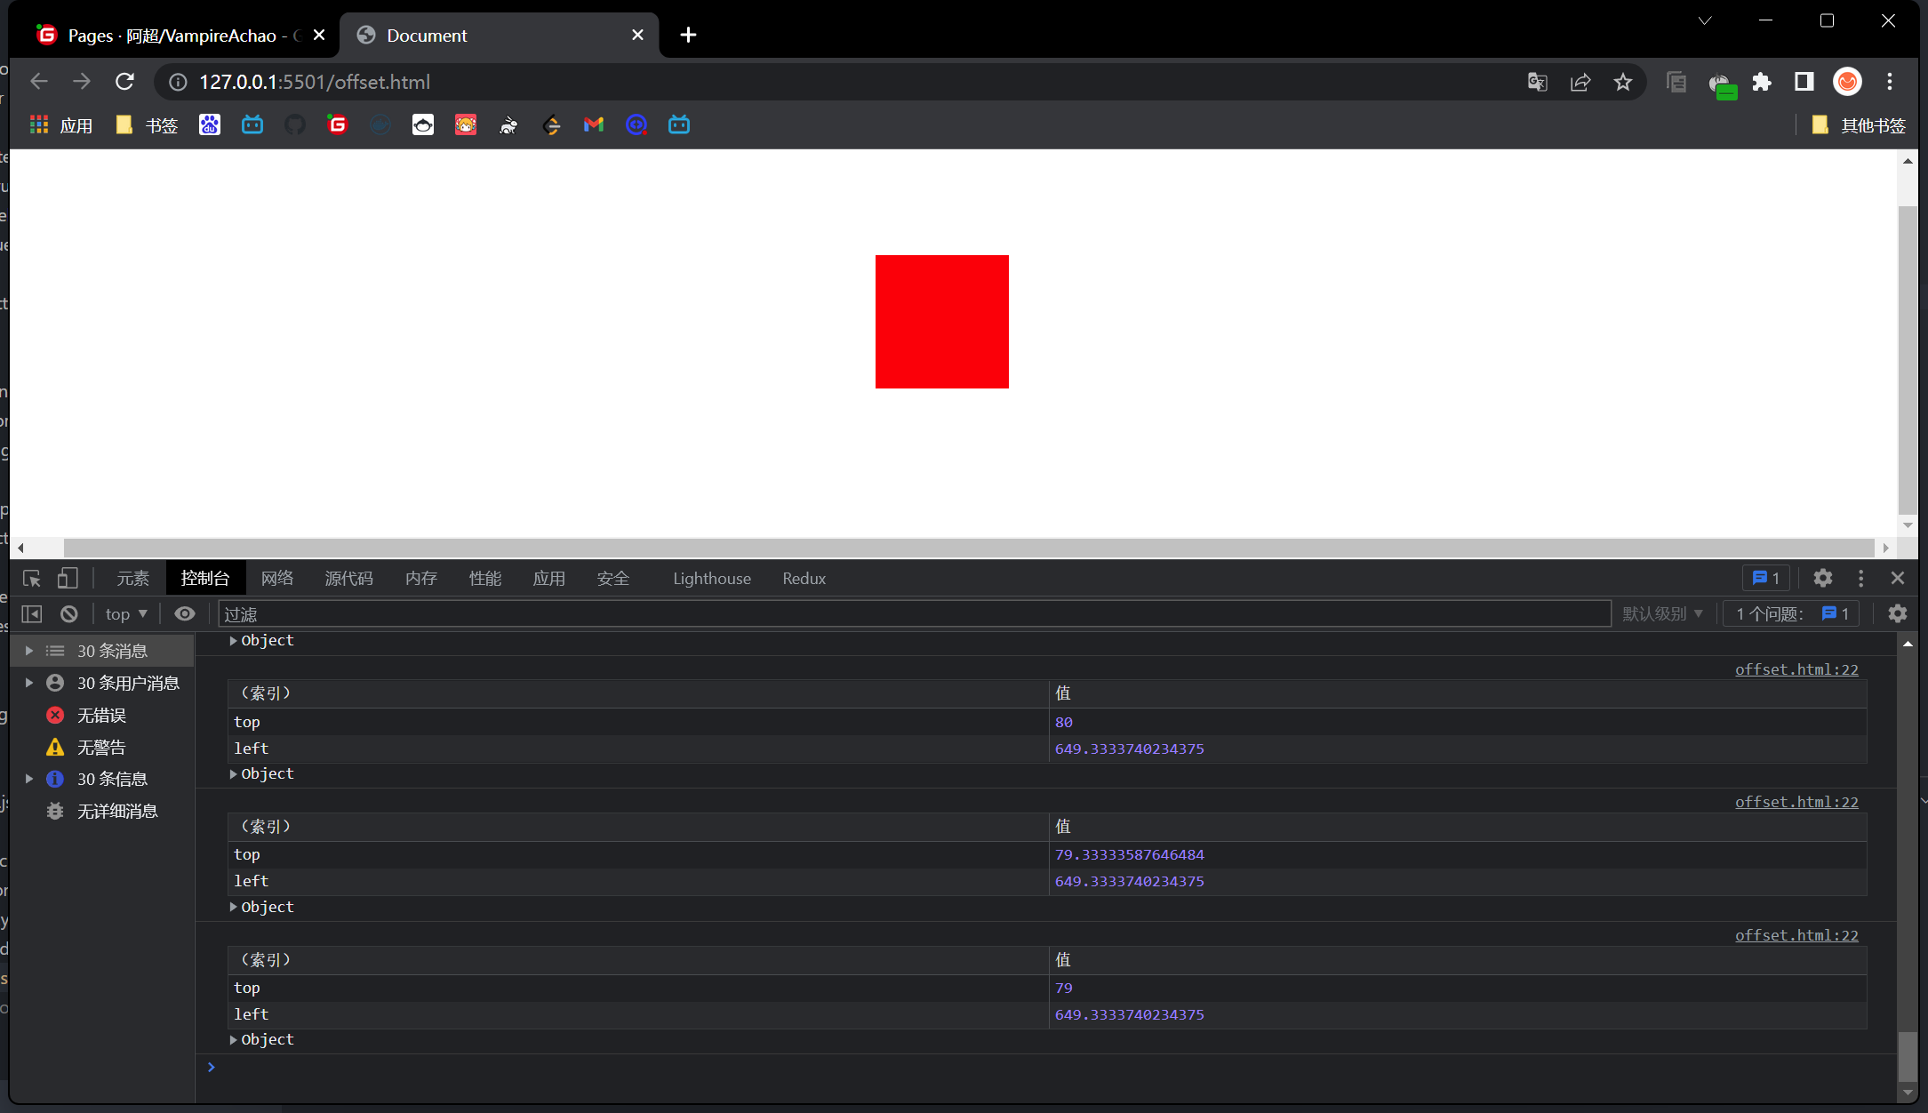Expand the 30 条用户消息 group
The width and height of the screenshot is (1928, 1113).
pos(29,683)
